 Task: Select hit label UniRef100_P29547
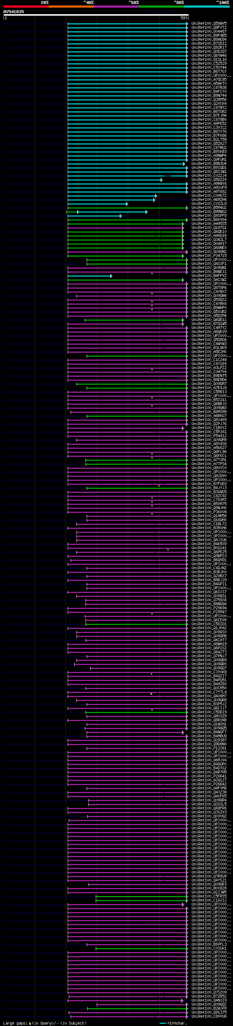tap(209, 612)
